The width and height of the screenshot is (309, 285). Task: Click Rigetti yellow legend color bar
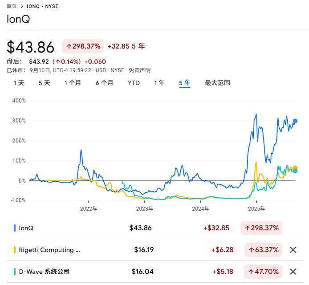[15, 250]
